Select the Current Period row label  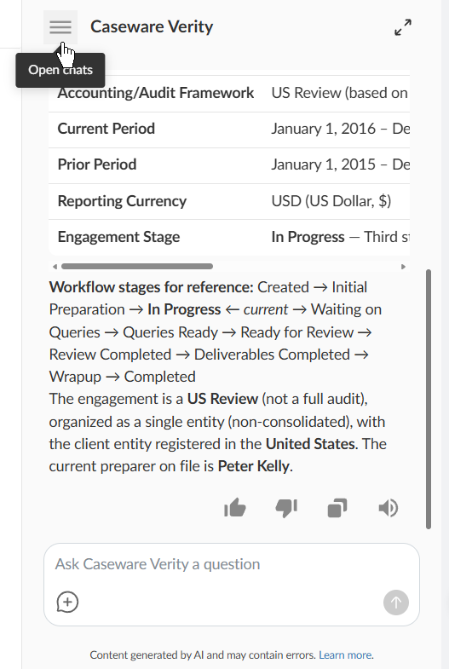pyautogui.click(x=106, y=129)
